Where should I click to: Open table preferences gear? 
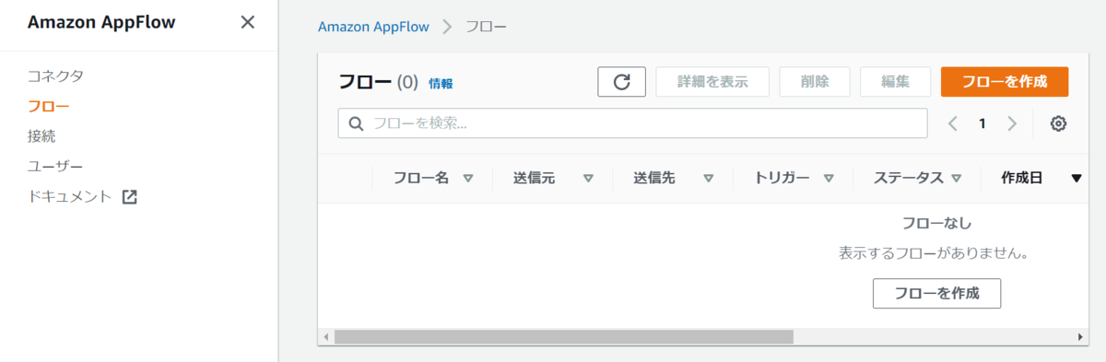click(1059, 123)
